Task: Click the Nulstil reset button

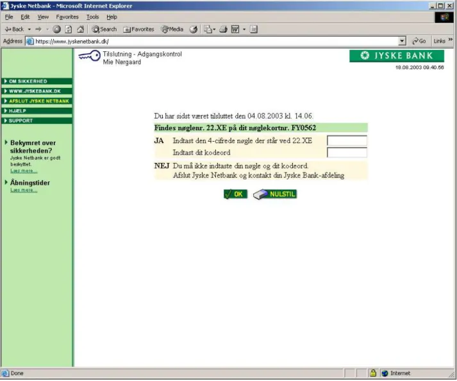Action: pyautogui.click(x=275, y=194)
